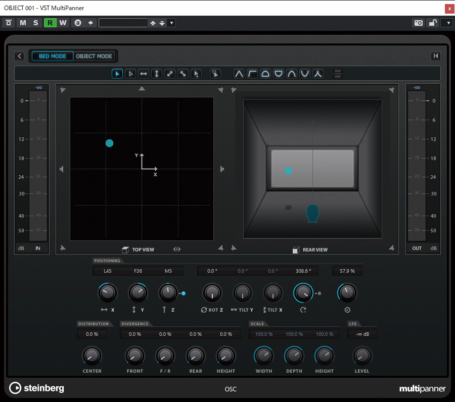The image size is (455, 402).
Task: Close the VST MultiPanner window
Action: tap(449, 9)
